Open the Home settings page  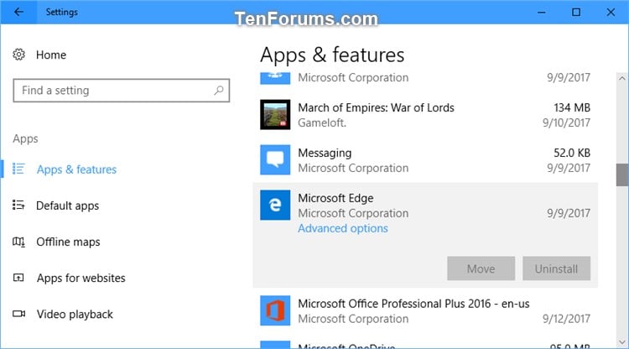pos(51,55)
